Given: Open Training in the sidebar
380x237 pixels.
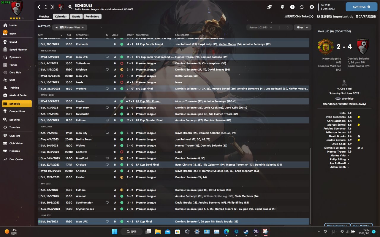Looking at the screenshot, I should click(x=17, y=88).
